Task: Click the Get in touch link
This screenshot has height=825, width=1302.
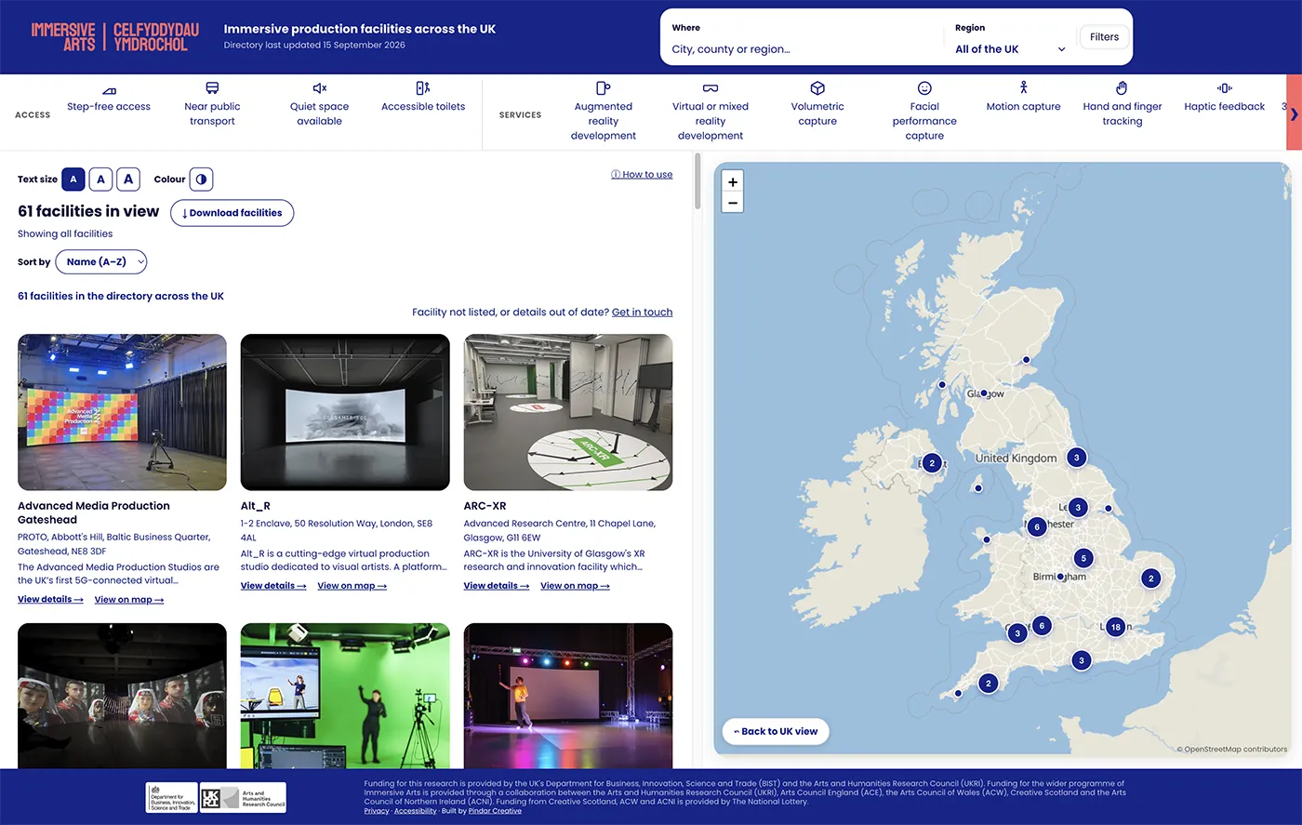Action: pos(642,313)
